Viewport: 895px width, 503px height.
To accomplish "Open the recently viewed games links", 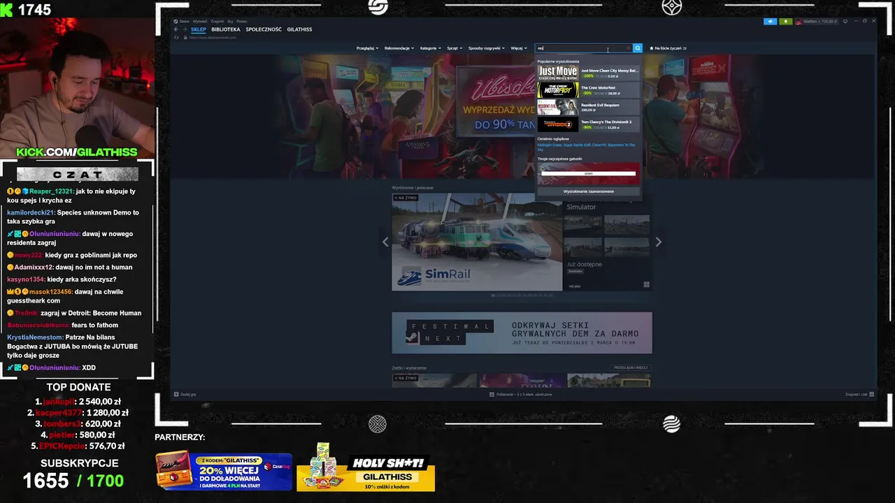I will coord(587,147).
